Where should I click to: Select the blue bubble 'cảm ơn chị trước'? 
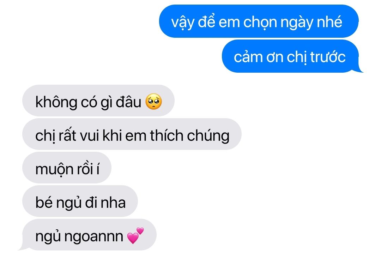point(290,56)
